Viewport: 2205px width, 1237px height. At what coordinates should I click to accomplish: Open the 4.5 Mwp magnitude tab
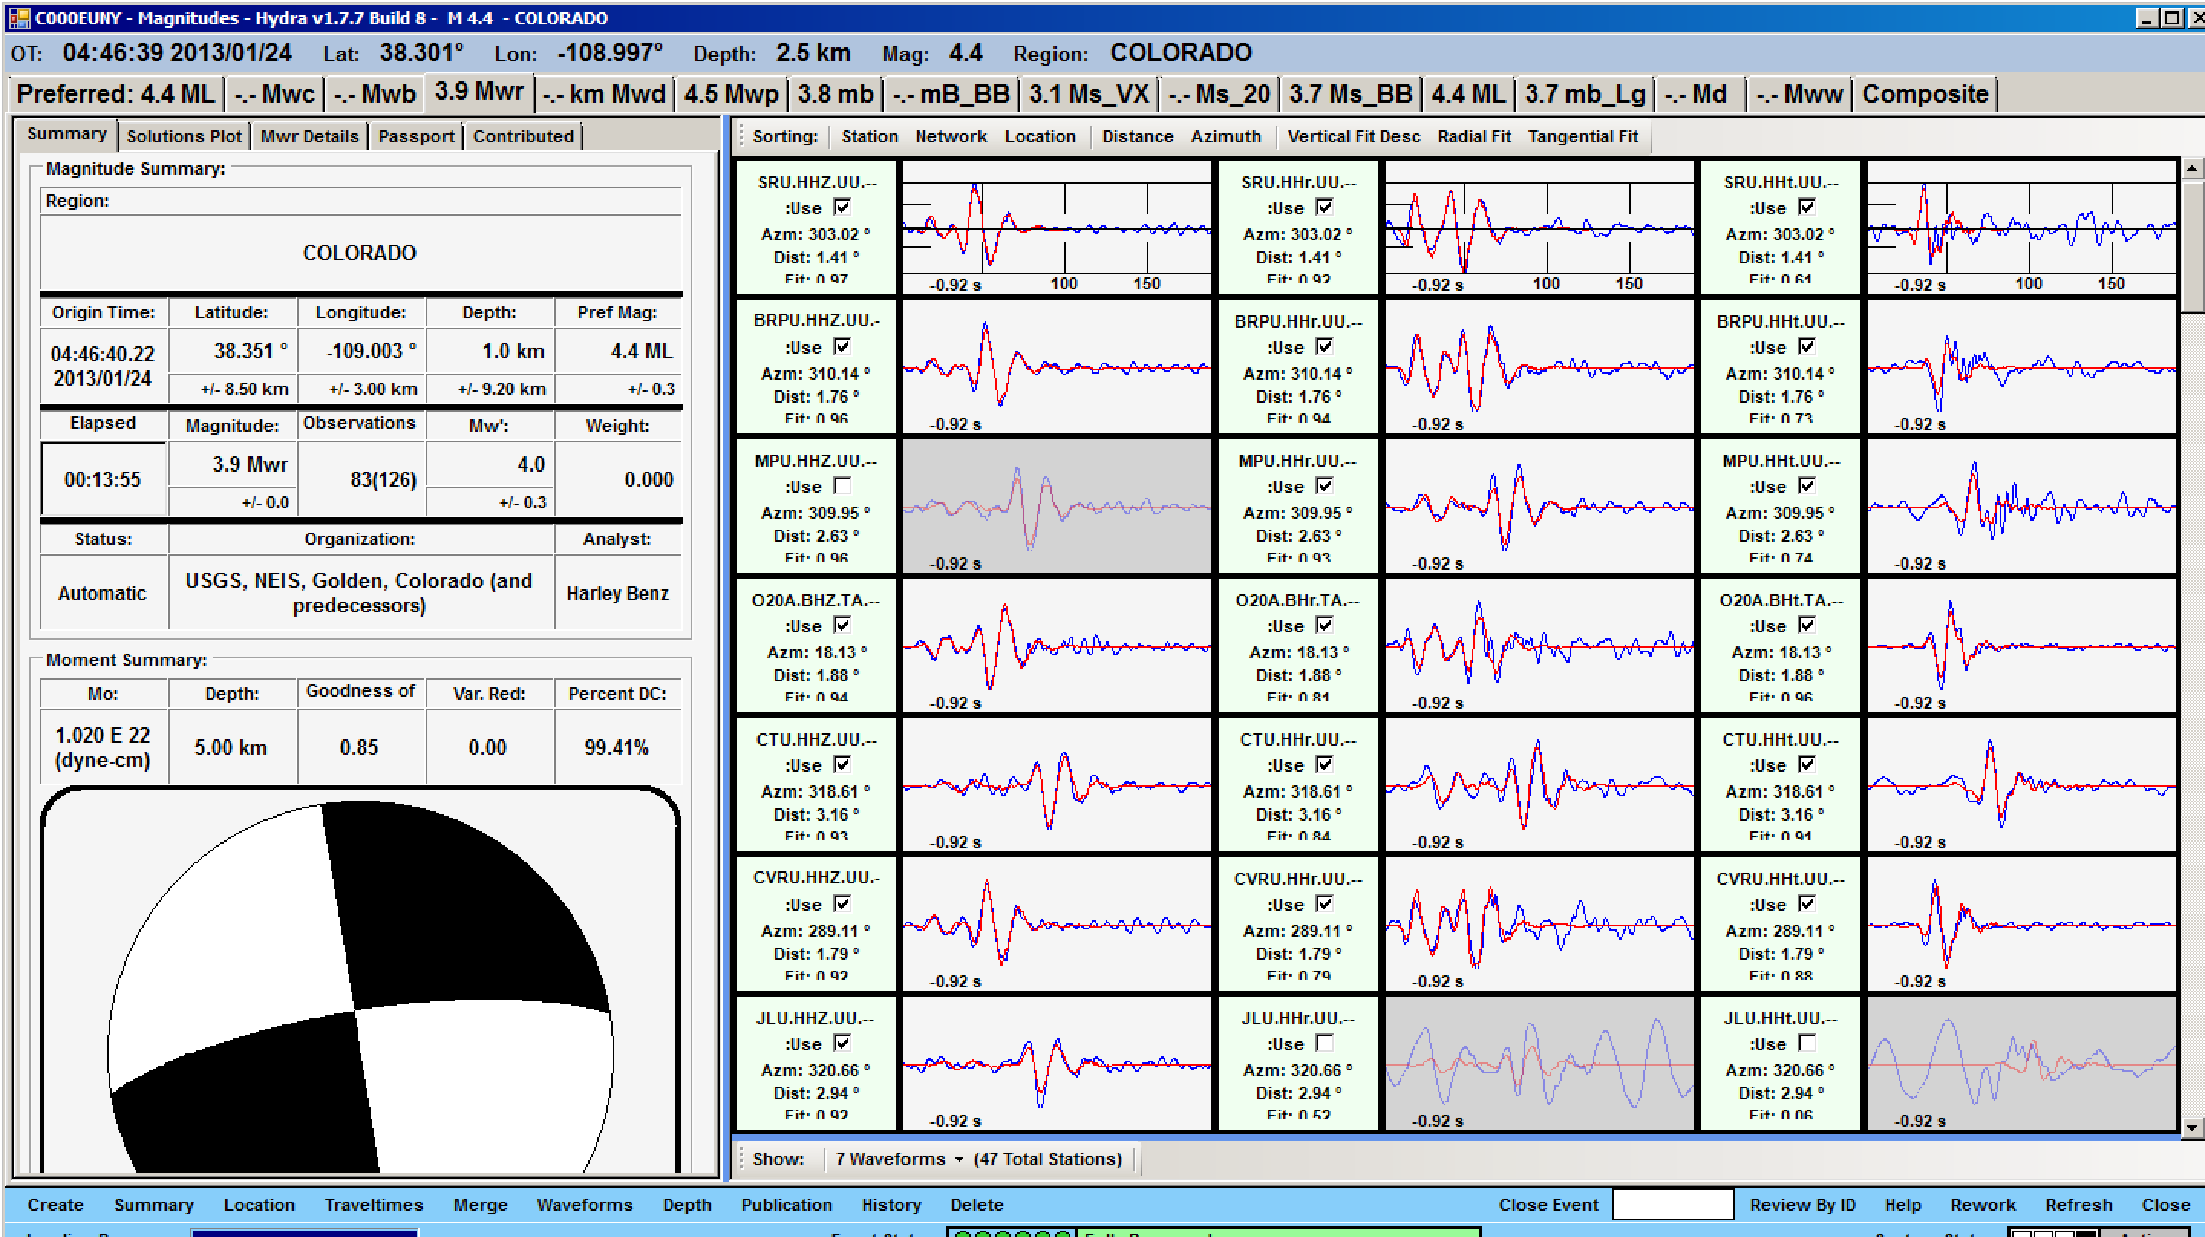pyautogui.click(x=731, y=94)
